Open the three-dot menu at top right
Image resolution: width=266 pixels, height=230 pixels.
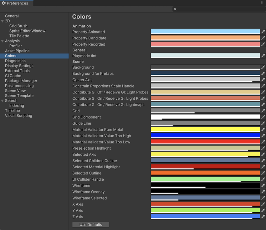(262, 2)
